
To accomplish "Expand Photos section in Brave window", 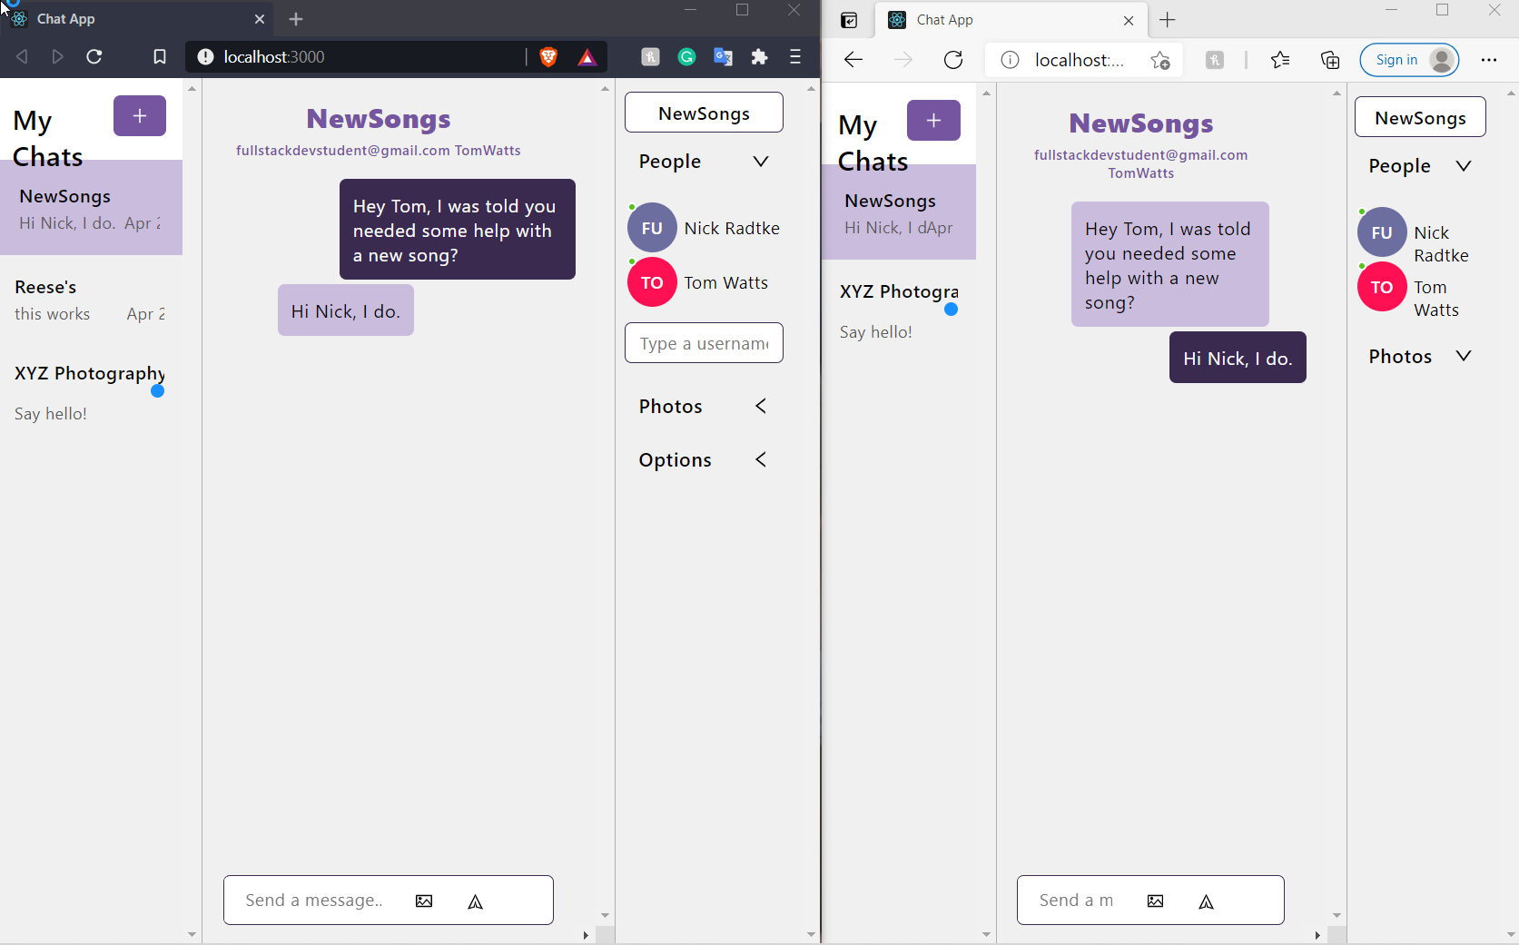I will [x=761, y=406].
